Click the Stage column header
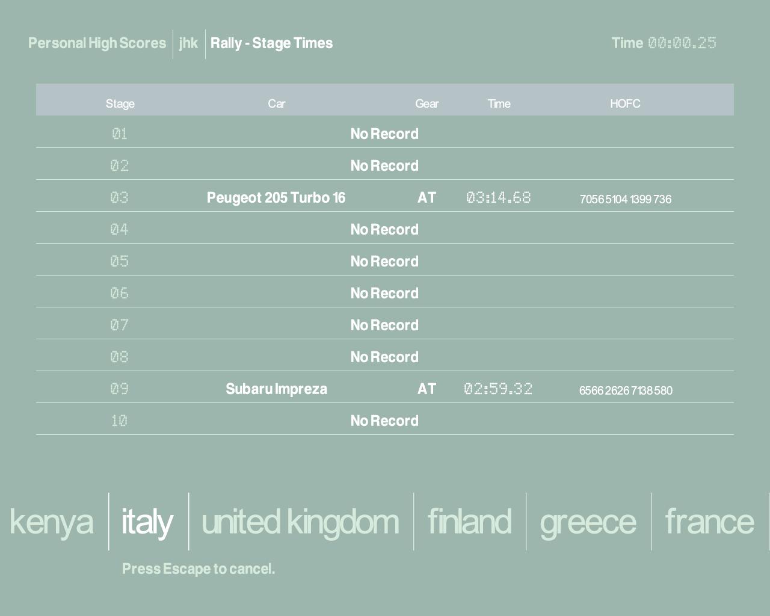The image size is (770, 616). [x=120, y=103]
